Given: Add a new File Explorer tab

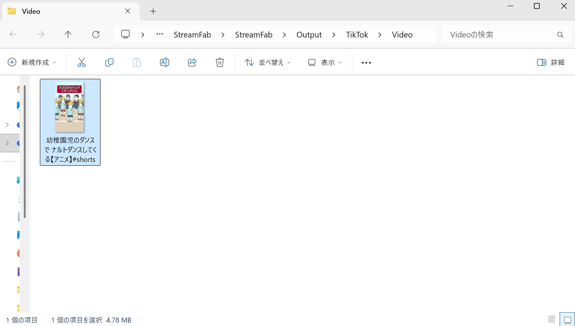Looking at the screenshot, I should pyautogui.click(x=153, y=11).
